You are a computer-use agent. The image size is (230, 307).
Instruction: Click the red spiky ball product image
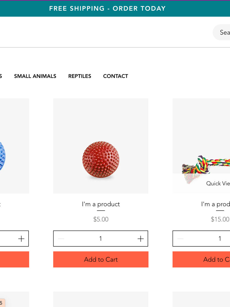click(101, 160)
